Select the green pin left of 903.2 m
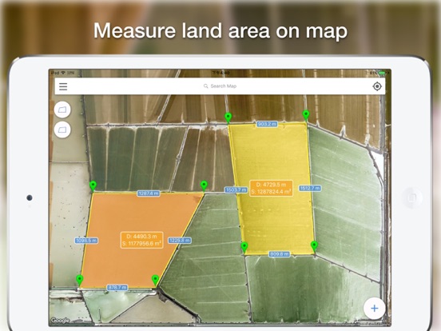 pos(228,118)
